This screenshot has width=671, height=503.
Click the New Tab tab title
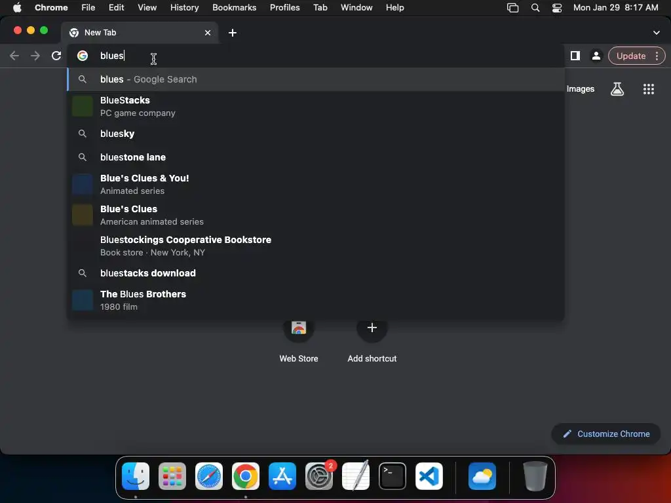[100, 33]
